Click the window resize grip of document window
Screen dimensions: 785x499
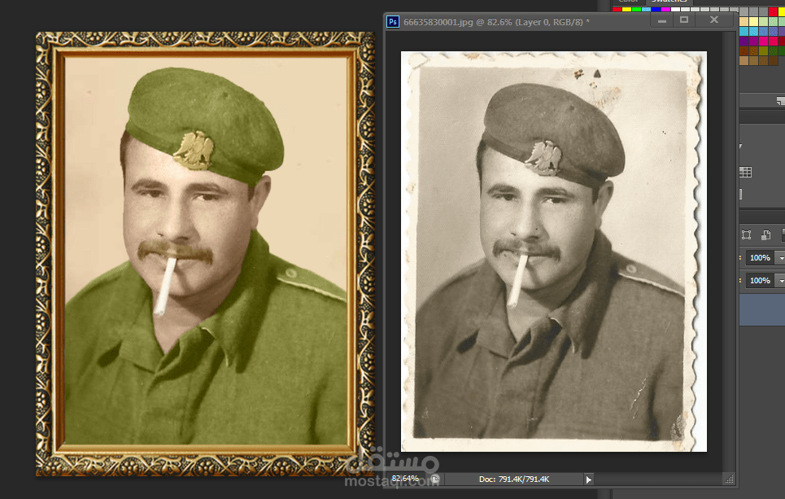(729, 479)
